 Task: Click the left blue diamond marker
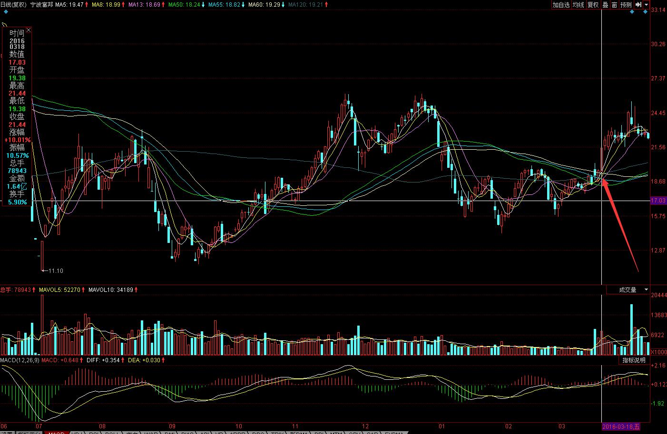pyautogui.click(x=632, y=12)
